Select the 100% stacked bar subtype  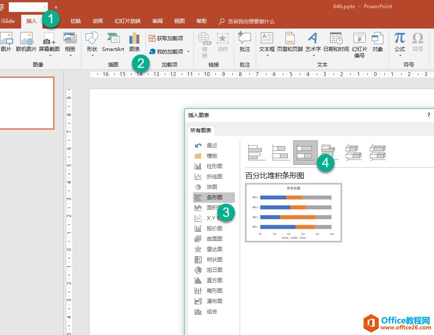pyautogui.click(x=305, y=152)
